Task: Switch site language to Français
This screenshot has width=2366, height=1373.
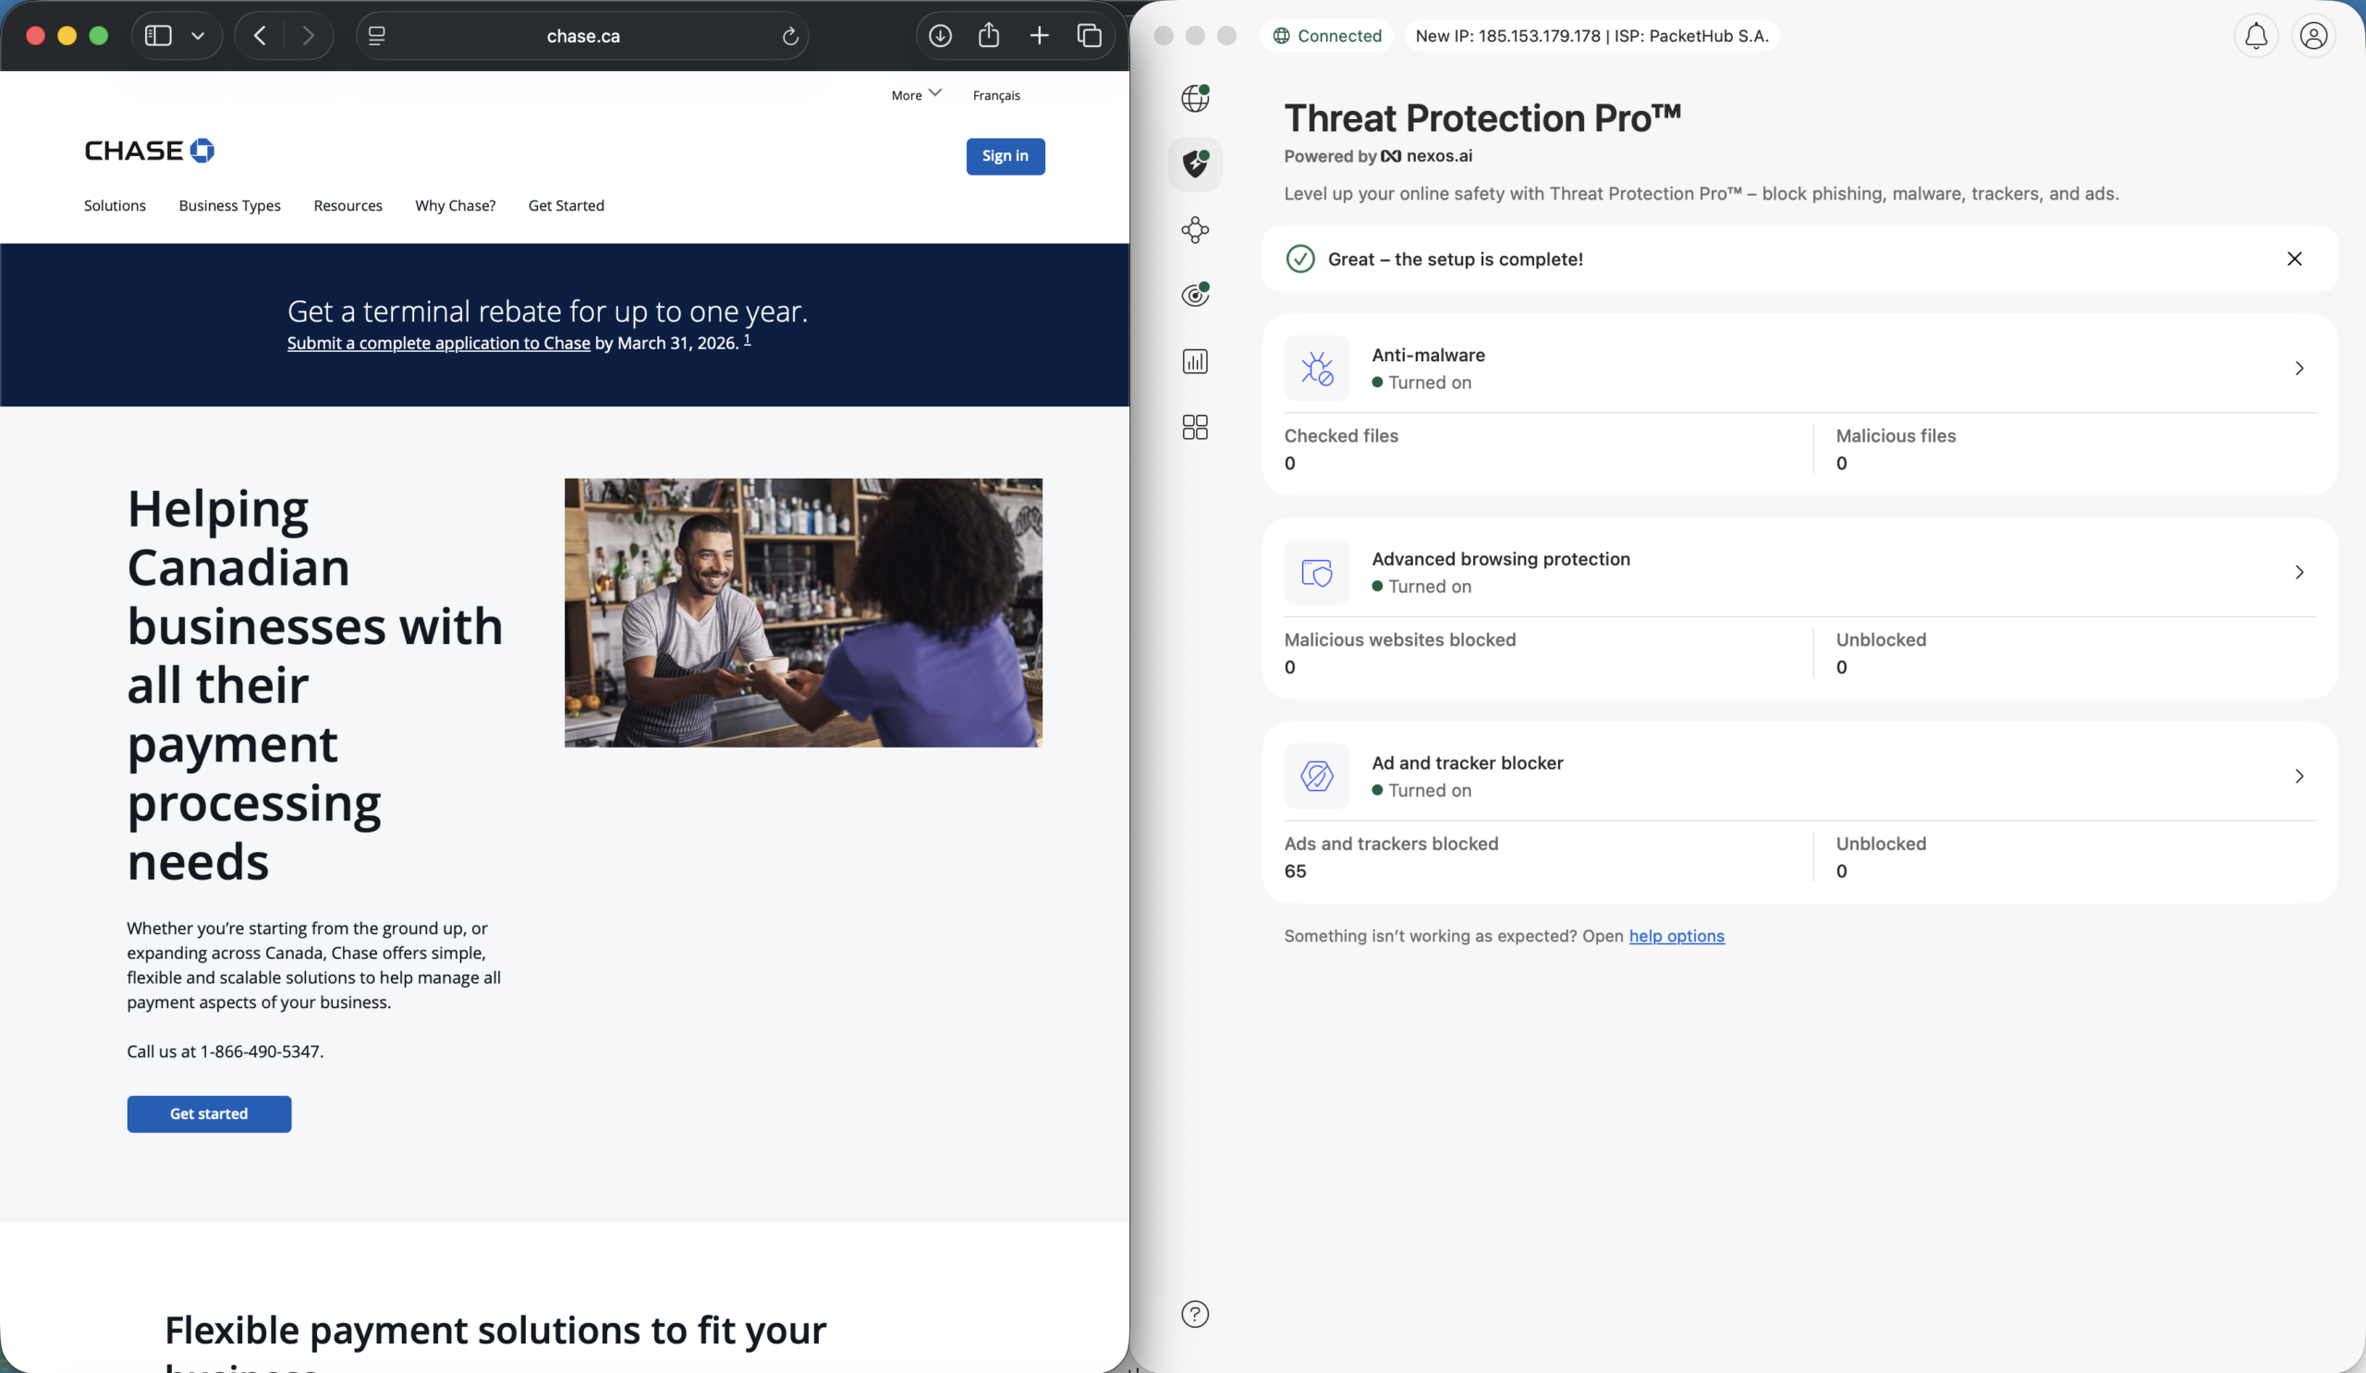Action: point(996,96)
